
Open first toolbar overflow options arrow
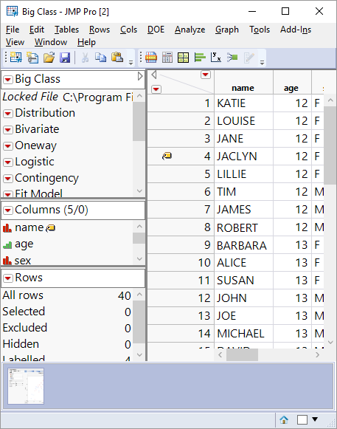tap(131, 62)
